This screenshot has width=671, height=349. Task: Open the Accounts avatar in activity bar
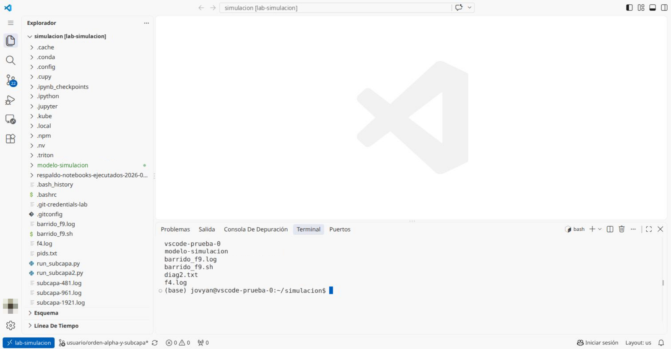(x=10, y=306)
